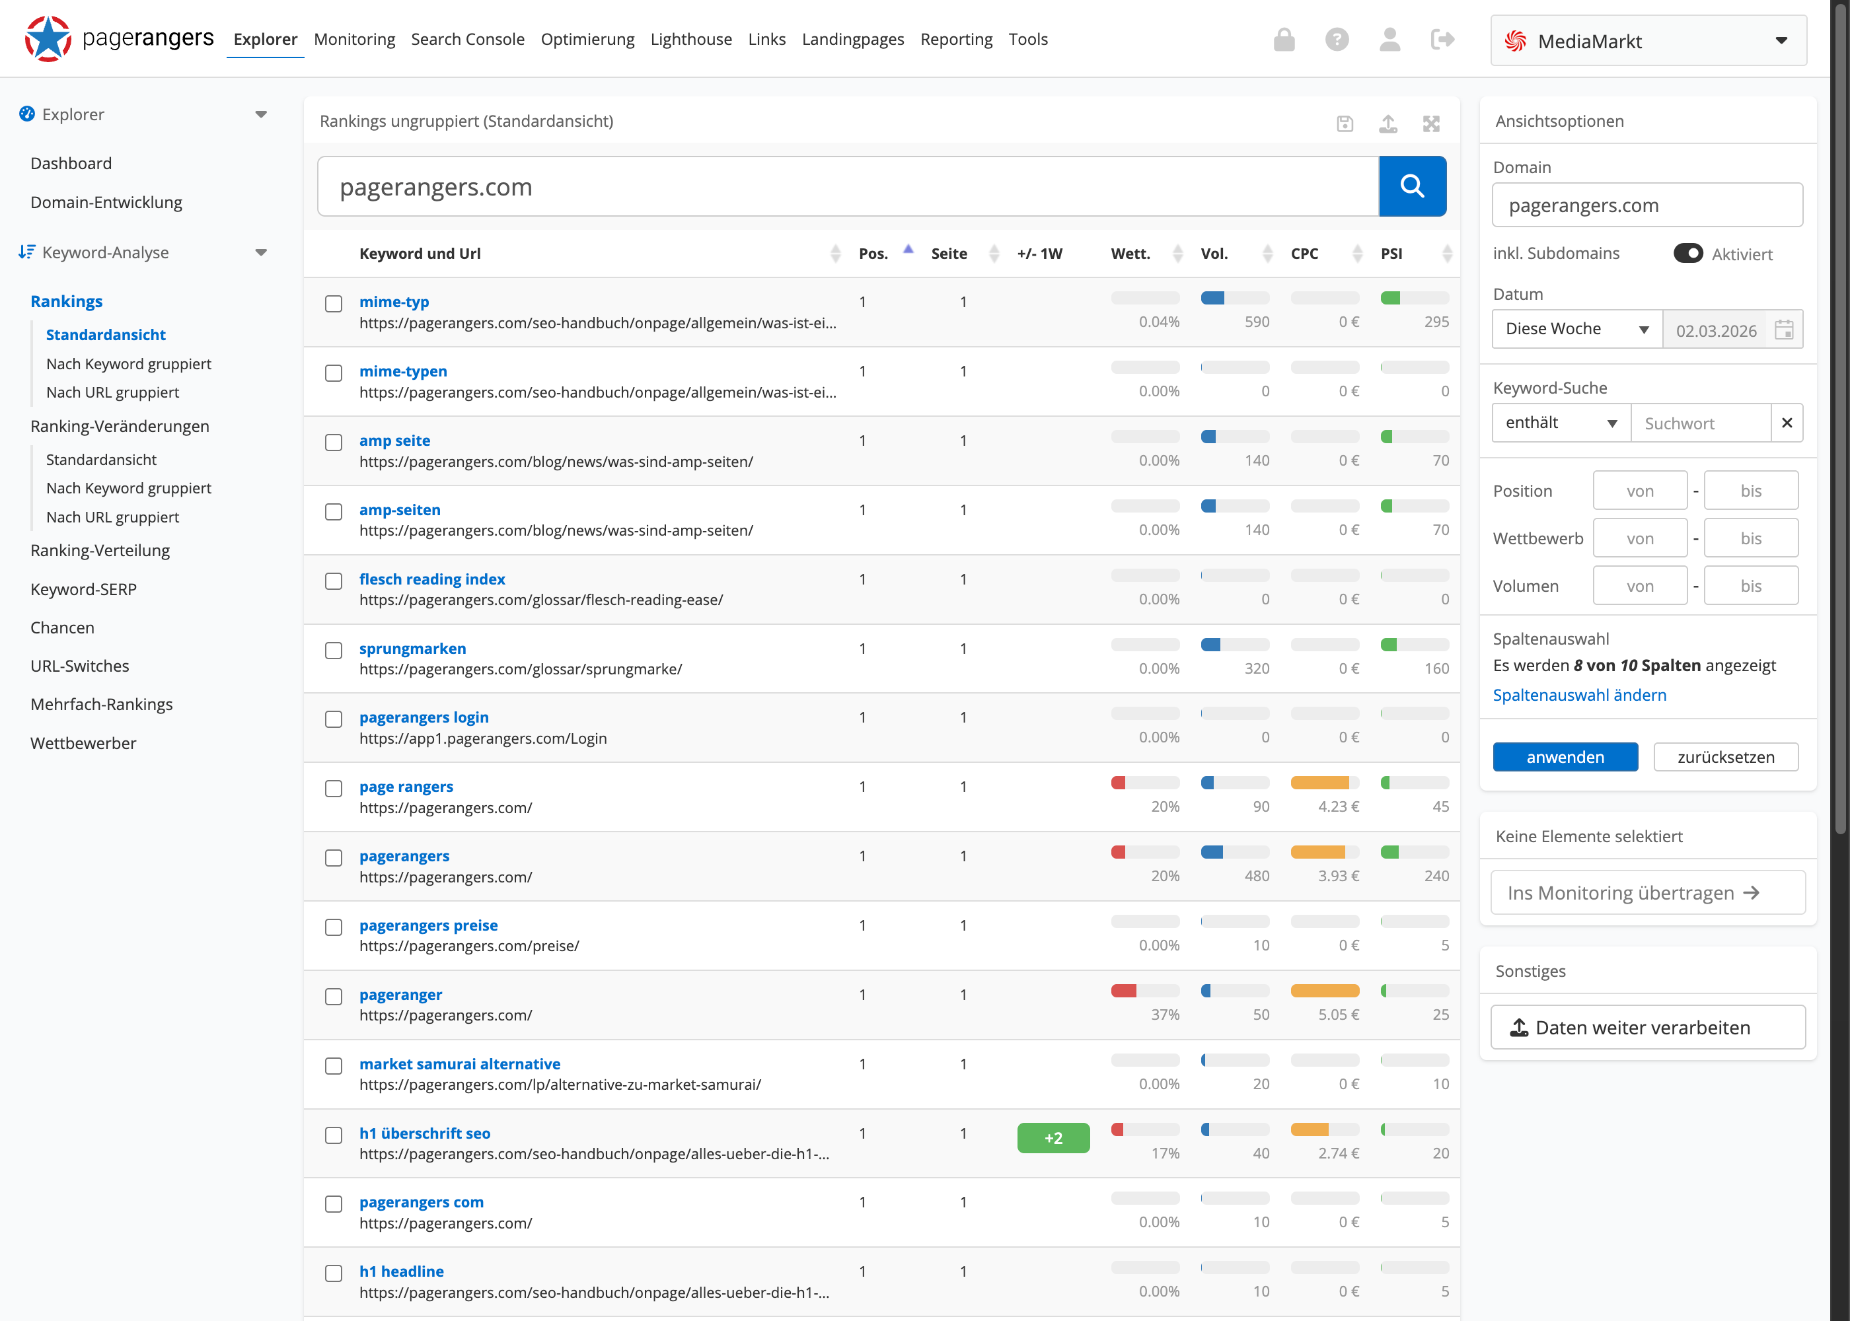Click the anwenden button
This screenshot has height=1321, width=1850.
pyautogui.click(x=1565, y=756)
